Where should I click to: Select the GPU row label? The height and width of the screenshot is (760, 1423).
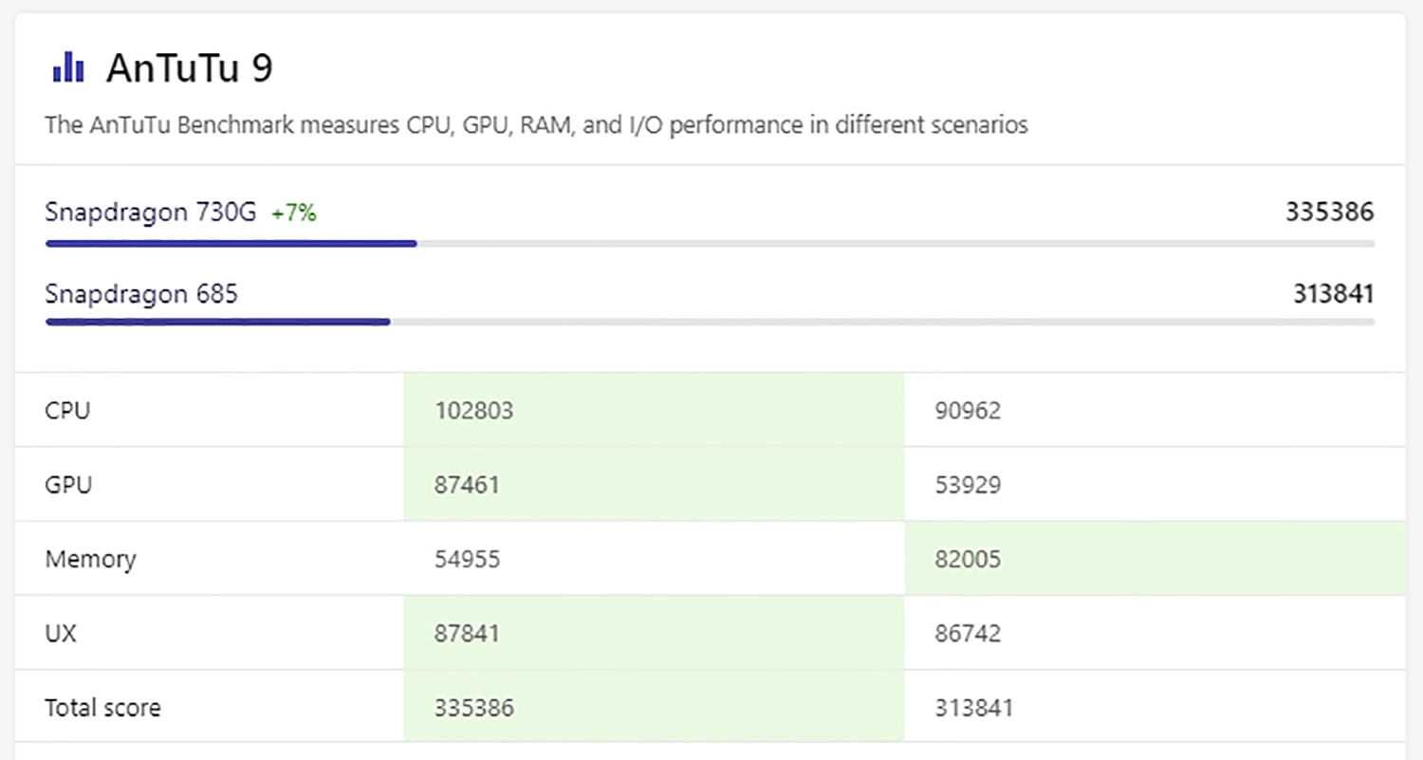[68, 485]
